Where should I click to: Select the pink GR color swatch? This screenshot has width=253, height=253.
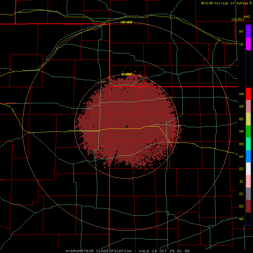(x=248, y=107)
